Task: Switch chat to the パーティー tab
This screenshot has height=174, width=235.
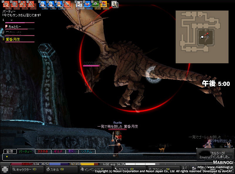Action: (26, 151)
